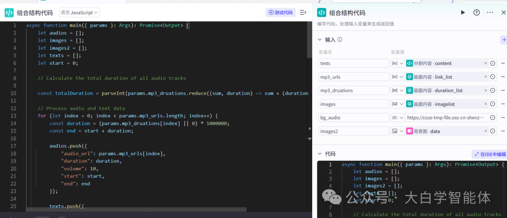Open type dropdown for images2 variable
The height and width of the screenshot is (218, 507).
pyautogui.click(x=398, y=131)
